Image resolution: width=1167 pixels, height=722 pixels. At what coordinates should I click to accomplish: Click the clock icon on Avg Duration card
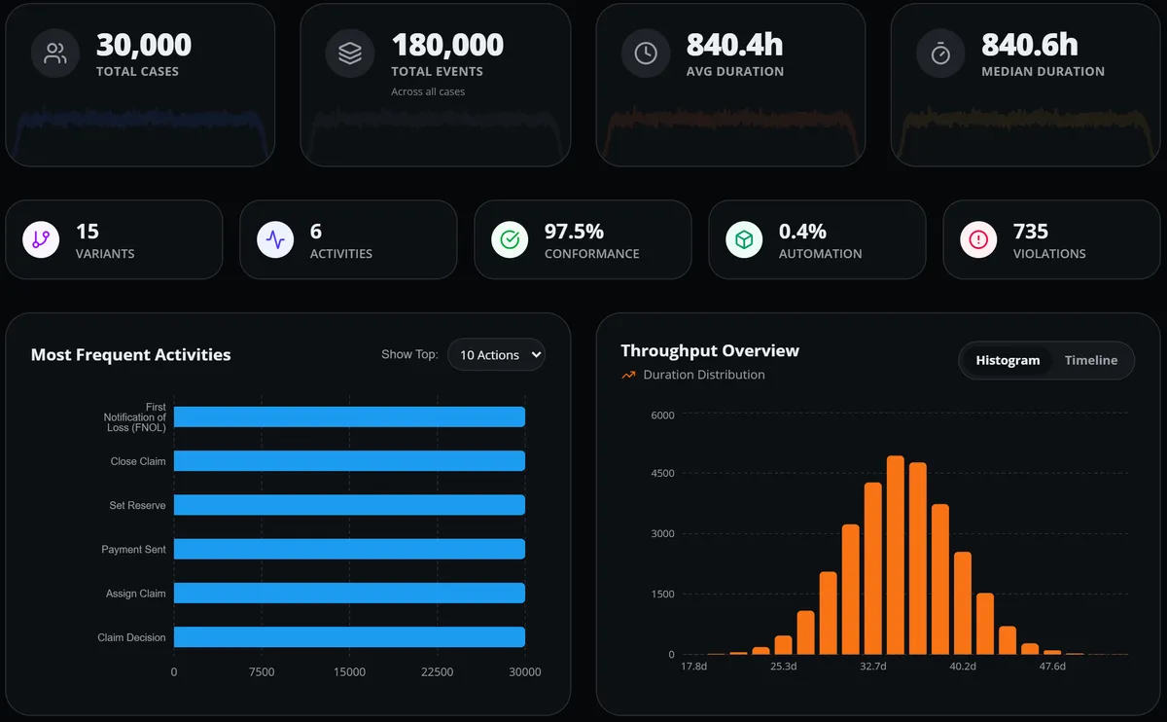[x=646, y=54]
